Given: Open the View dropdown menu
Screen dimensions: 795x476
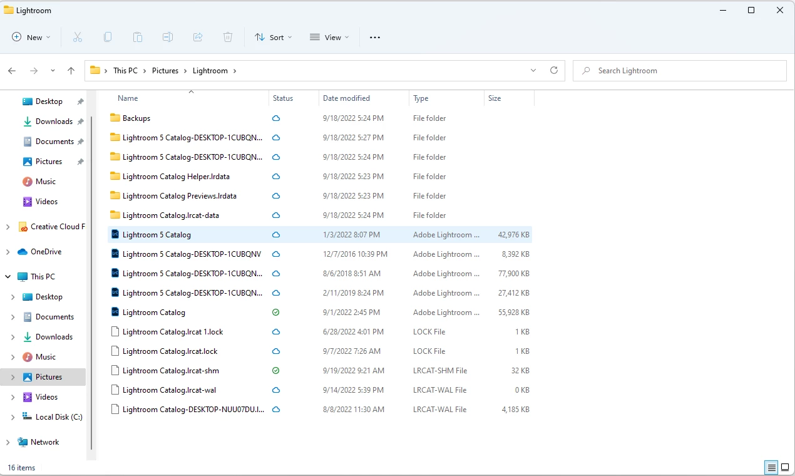Looking at the screenshot, I should pos(329,38).
